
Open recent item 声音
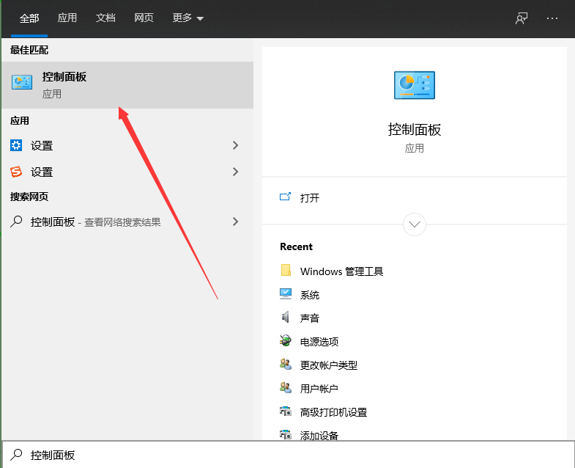point(310,318)
